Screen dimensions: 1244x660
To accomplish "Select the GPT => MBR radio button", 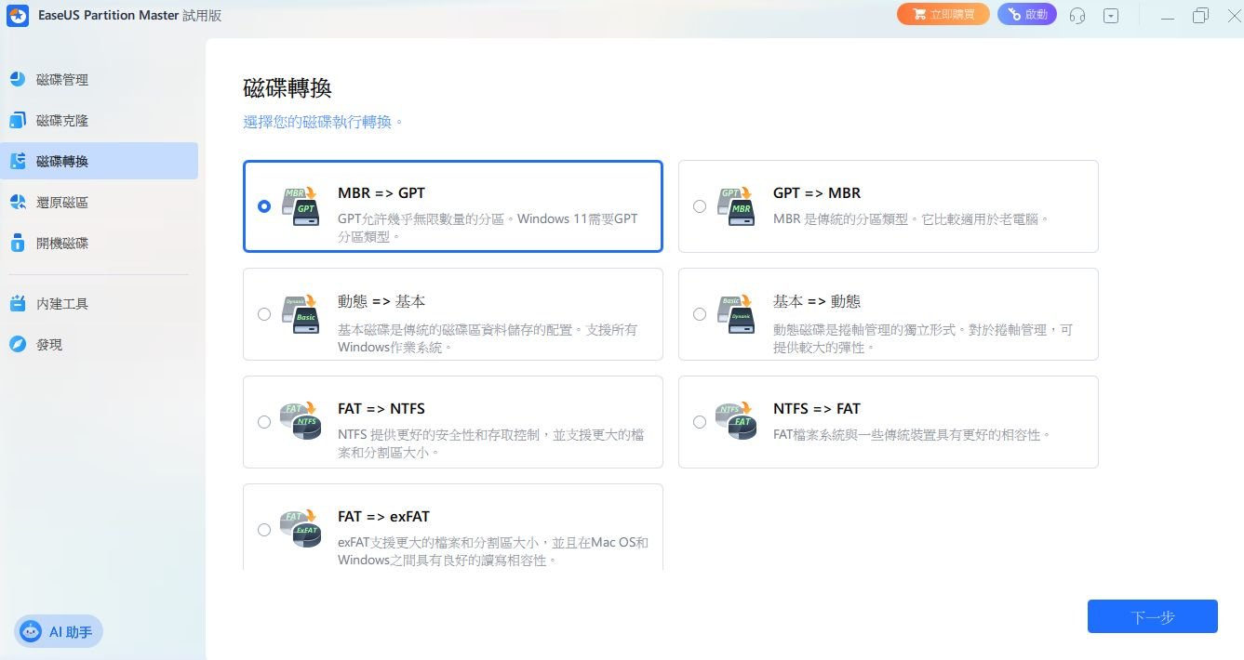I will pos(700,206).
